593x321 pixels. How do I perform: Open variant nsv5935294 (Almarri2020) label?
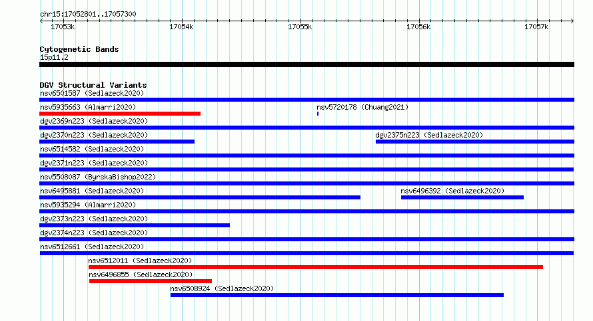pos(88,205)
